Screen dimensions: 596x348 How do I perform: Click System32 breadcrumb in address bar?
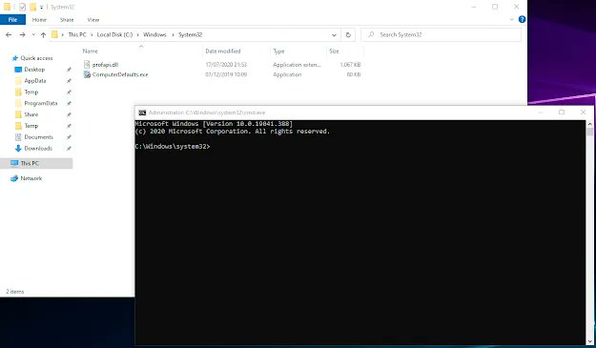pos(190,34)
